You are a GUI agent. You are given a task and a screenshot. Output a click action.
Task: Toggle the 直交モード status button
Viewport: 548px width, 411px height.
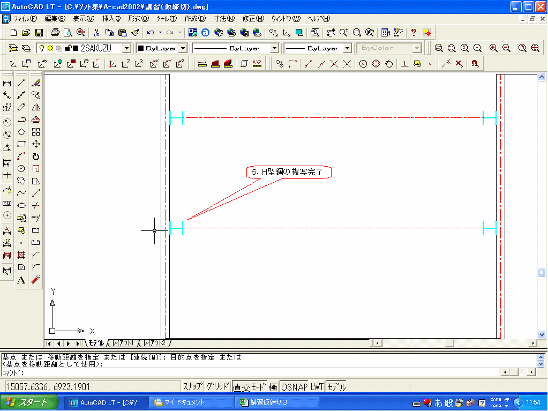point(250,387)
